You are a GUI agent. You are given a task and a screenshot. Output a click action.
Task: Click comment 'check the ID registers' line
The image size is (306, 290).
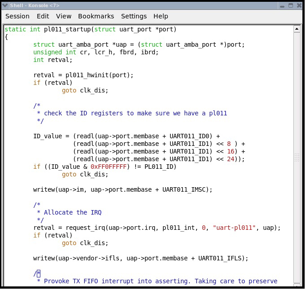pyautogui.click(x=132, y=113)
